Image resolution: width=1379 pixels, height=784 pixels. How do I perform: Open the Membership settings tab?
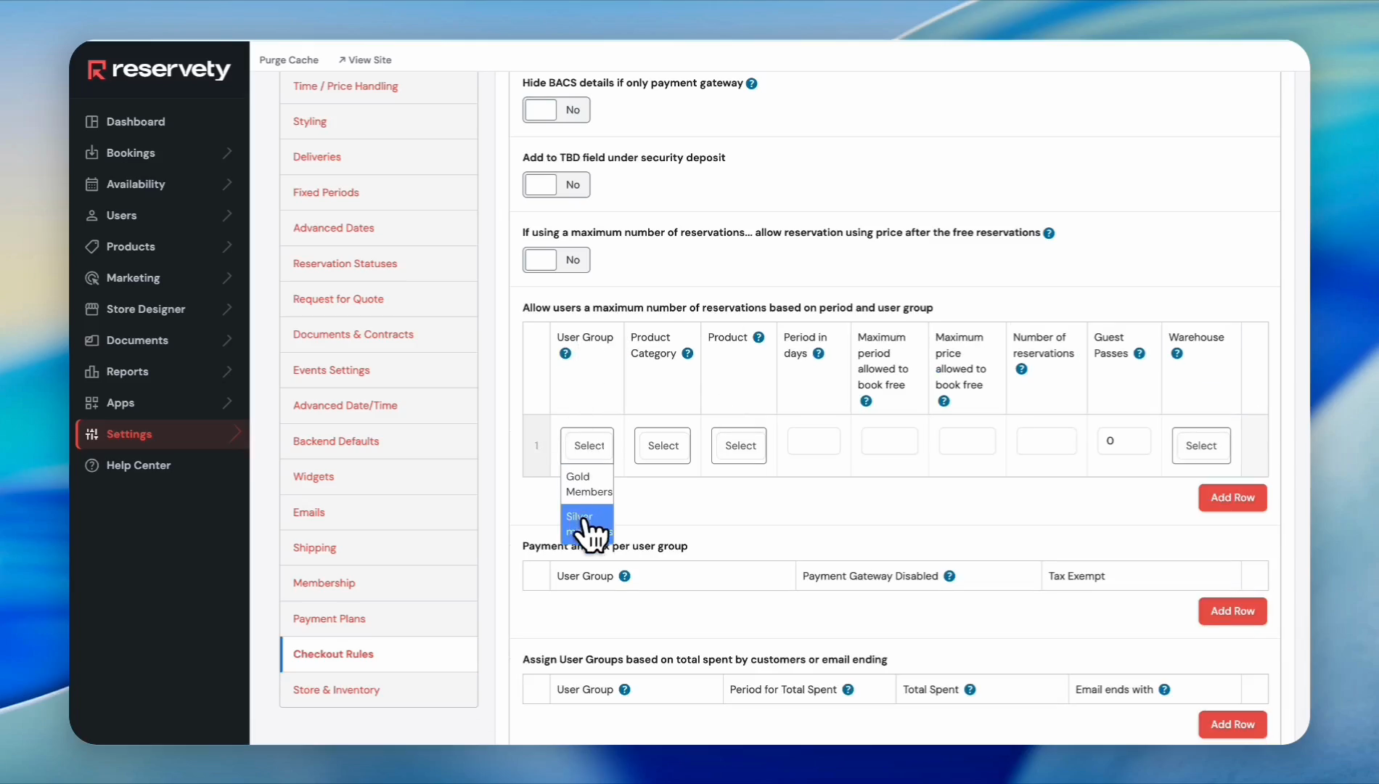point(324,583)
